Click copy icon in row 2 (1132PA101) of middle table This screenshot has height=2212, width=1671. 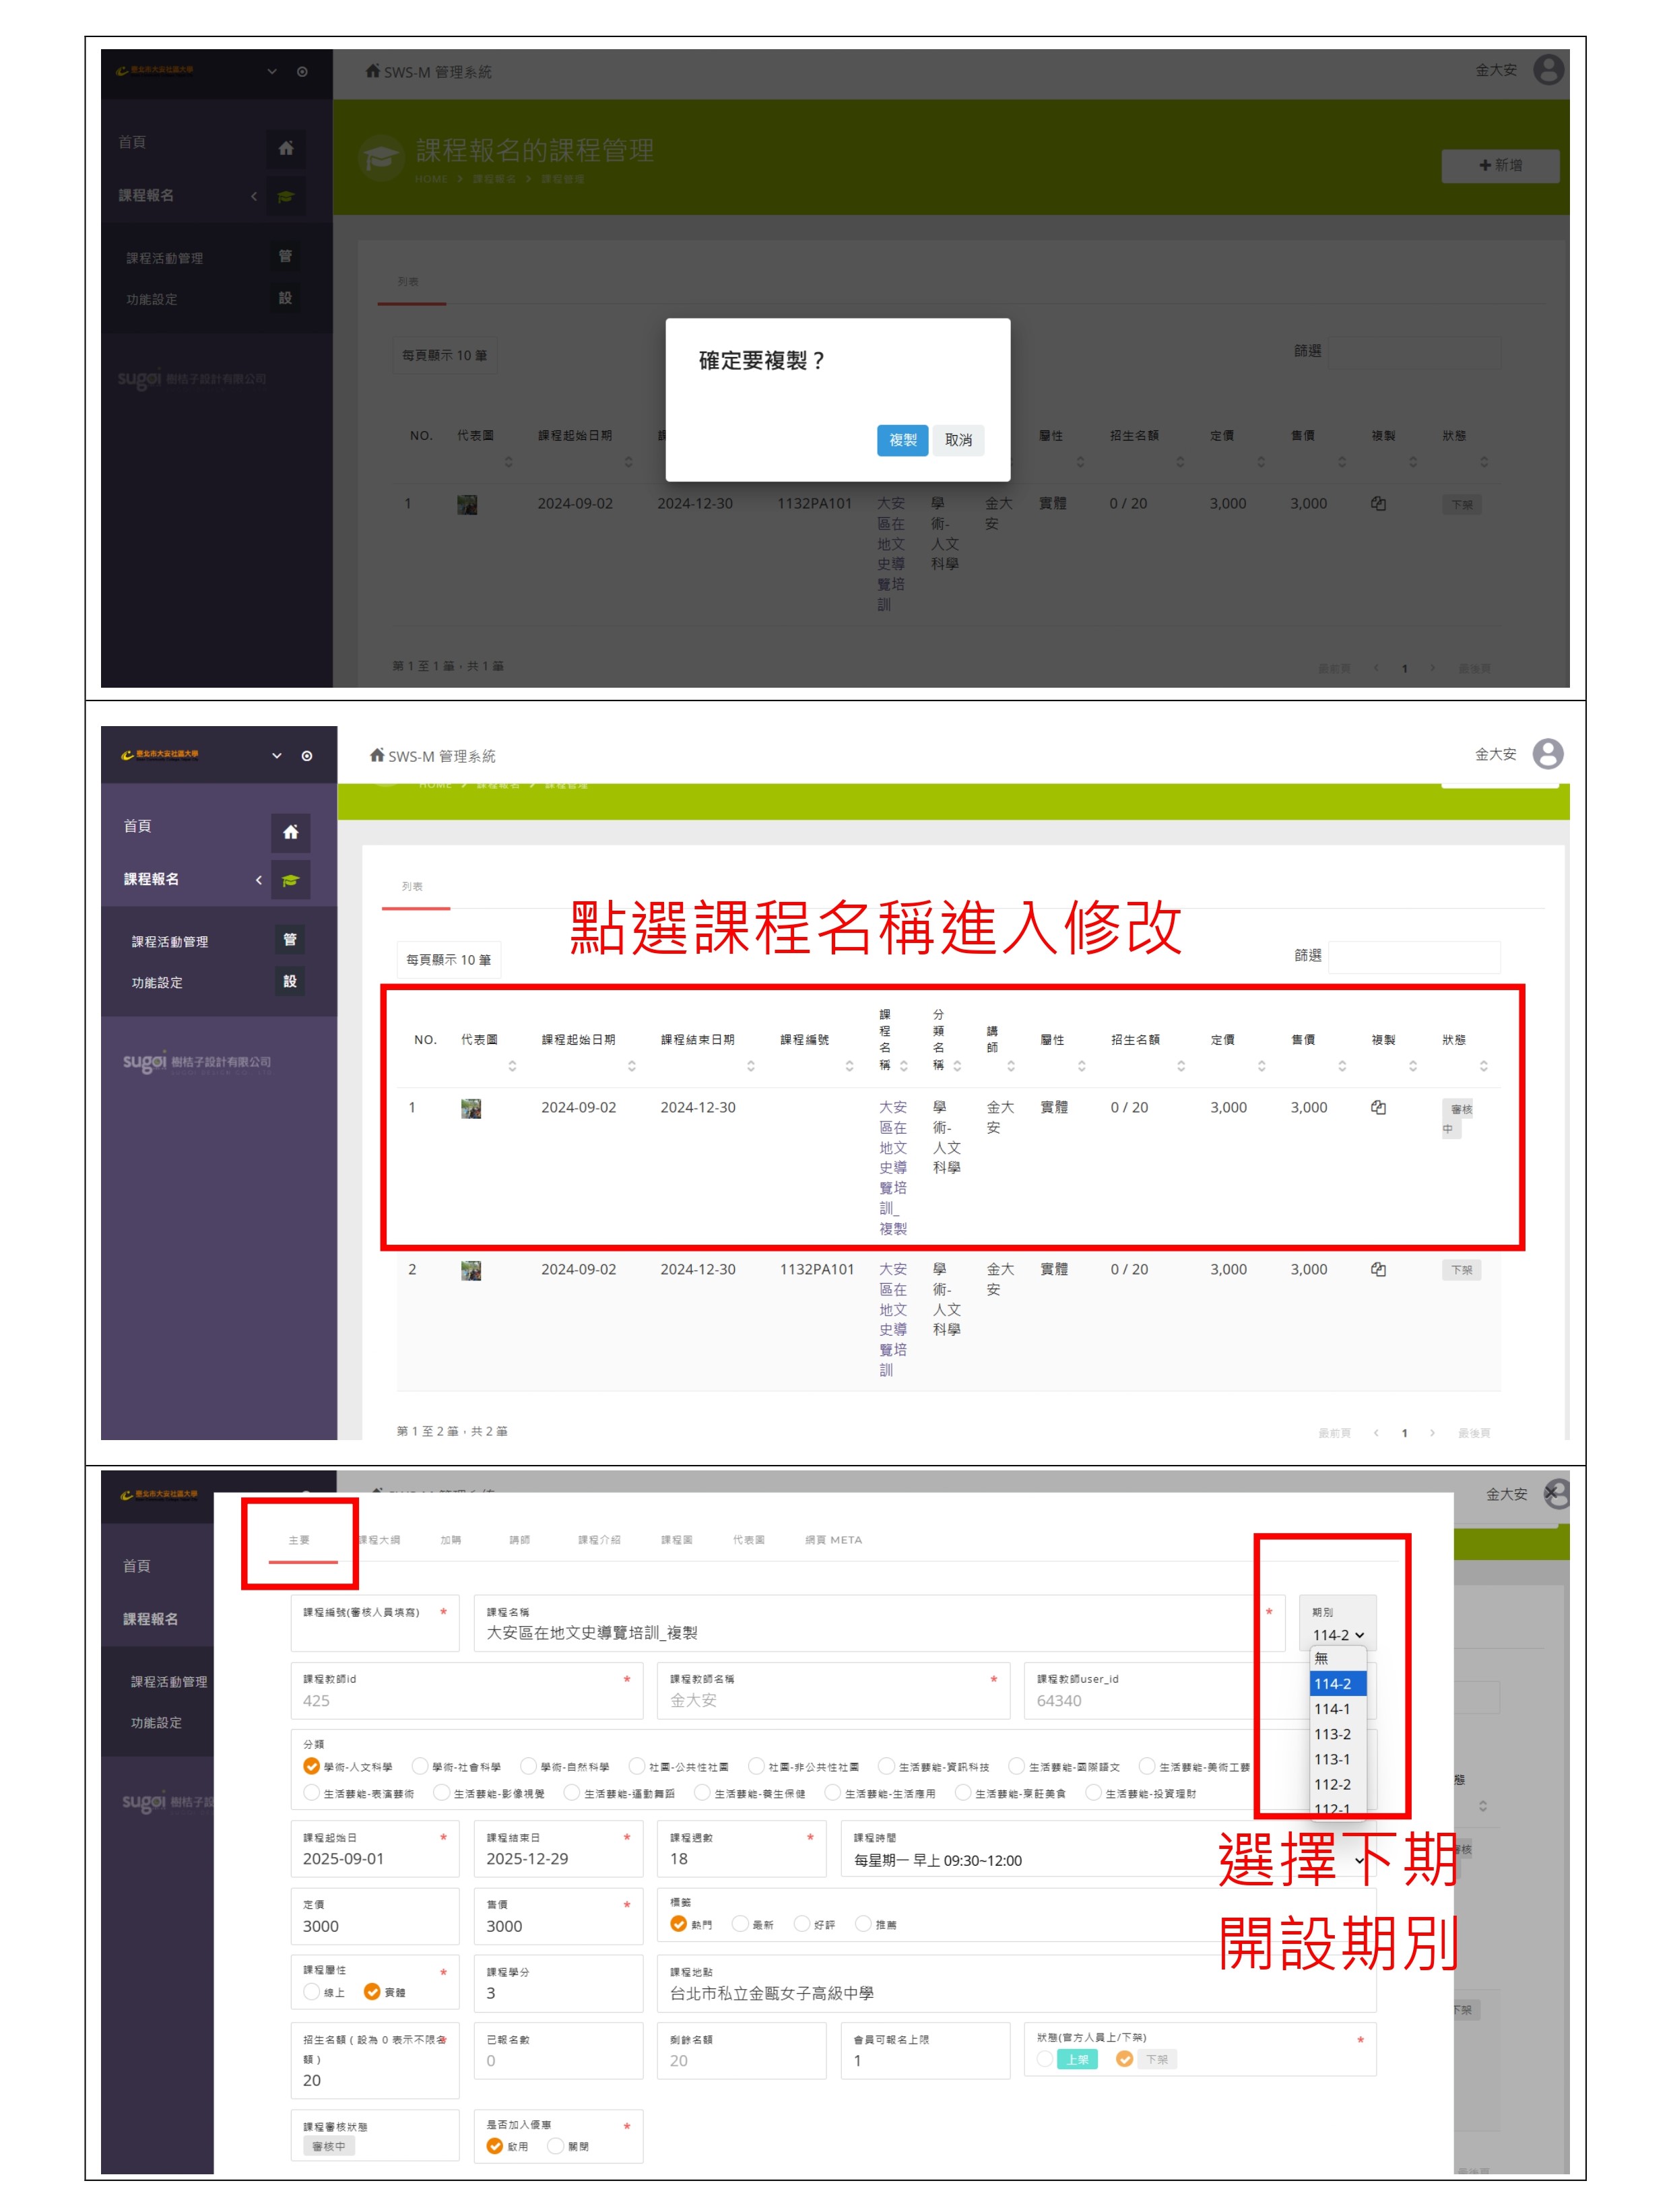pyautogui.click(x=1378, y=1269)
